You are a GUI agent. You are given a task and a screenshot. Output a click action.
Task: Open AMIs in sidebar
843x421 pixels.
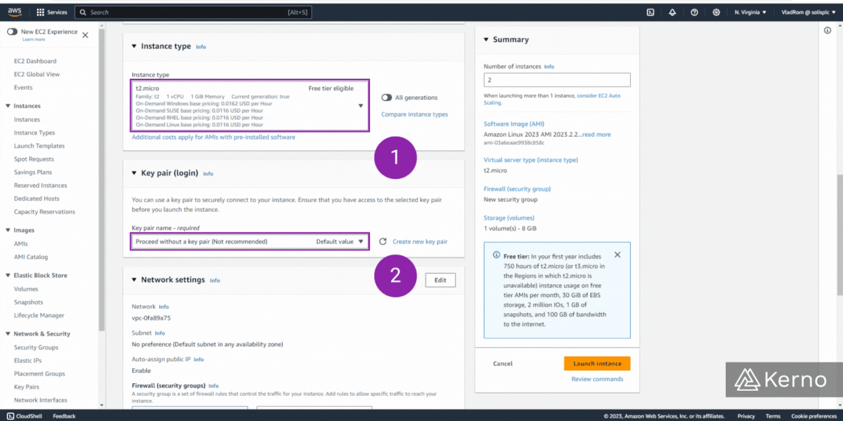21,243
